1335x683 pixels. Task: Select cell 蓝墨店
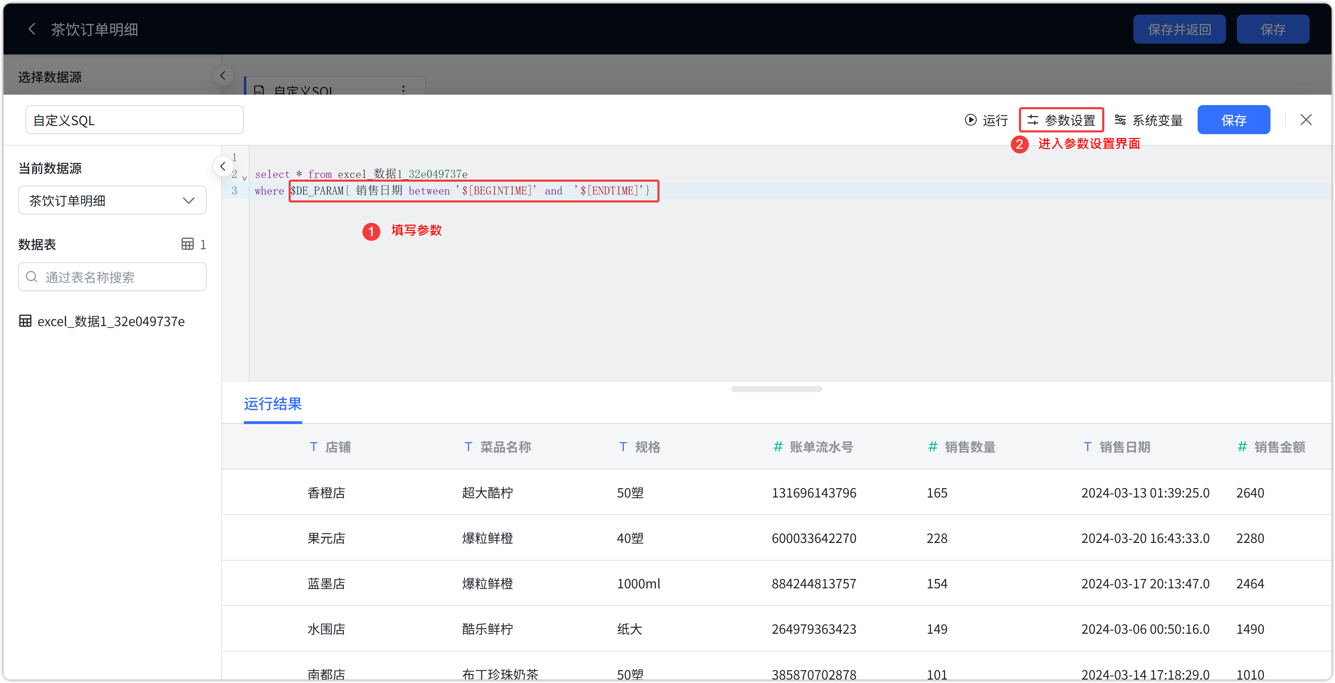click(326, 583)
